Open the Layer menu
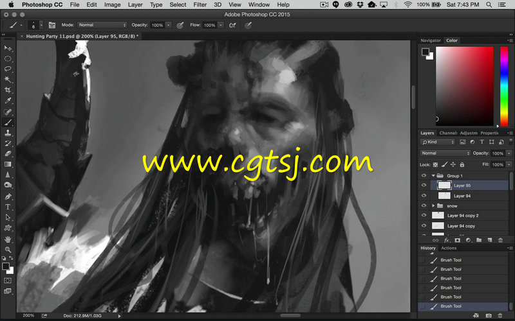This screenshot has width=515, height=321. 135,4
